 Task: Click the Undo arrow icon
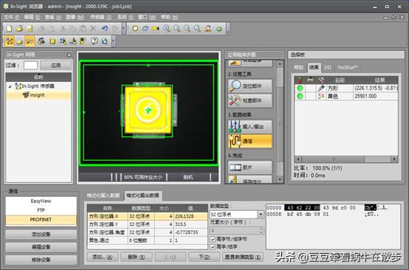tap(105, 29)
